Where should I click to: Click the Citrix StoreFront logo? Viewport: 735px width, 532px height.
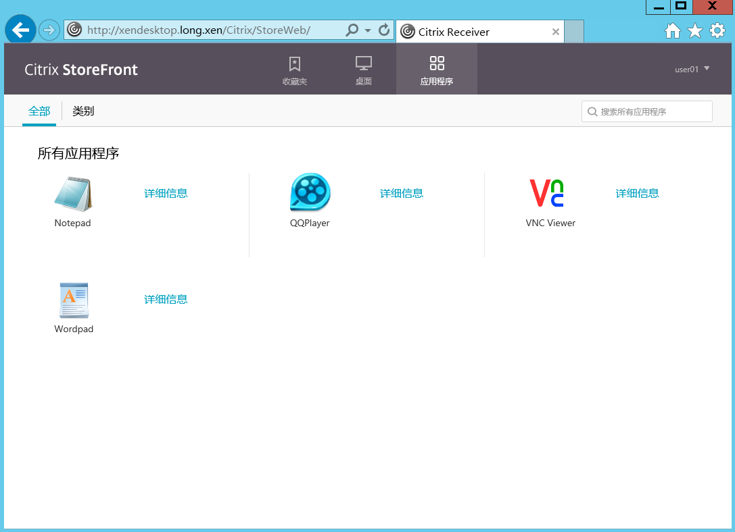point(81,70)
